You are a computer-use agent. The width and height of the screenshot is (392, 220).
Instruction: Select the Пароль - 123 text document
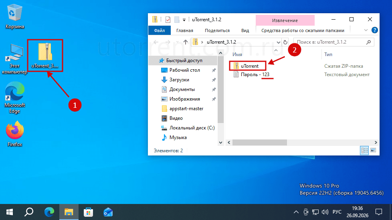coord(255,75)
